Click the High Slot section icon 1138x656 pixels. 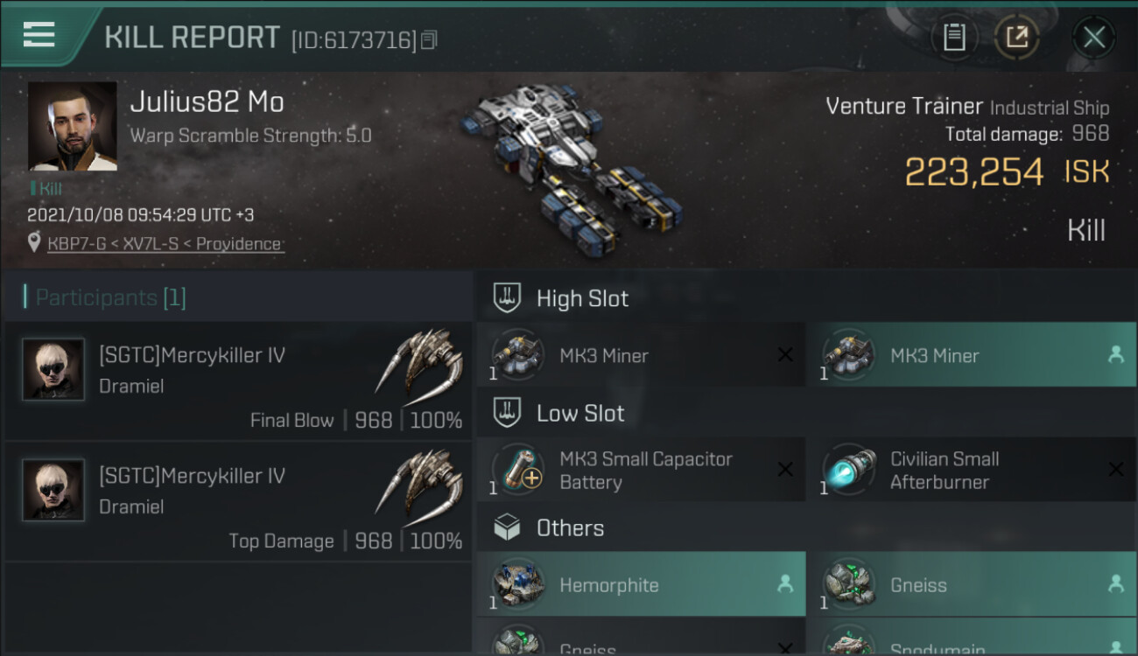(x=508, y=297)
